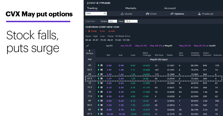Switch to the Options view

click(x=177, y=14)
